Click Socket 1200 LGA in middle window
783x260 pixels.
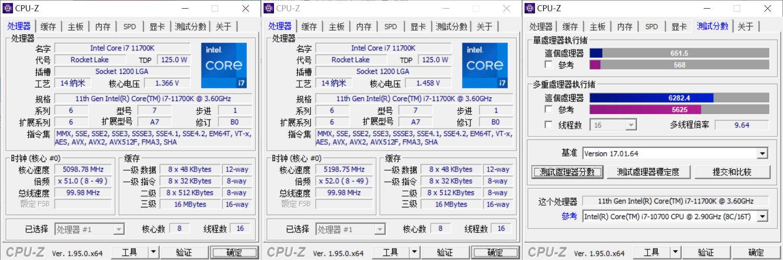click(383, 71)
